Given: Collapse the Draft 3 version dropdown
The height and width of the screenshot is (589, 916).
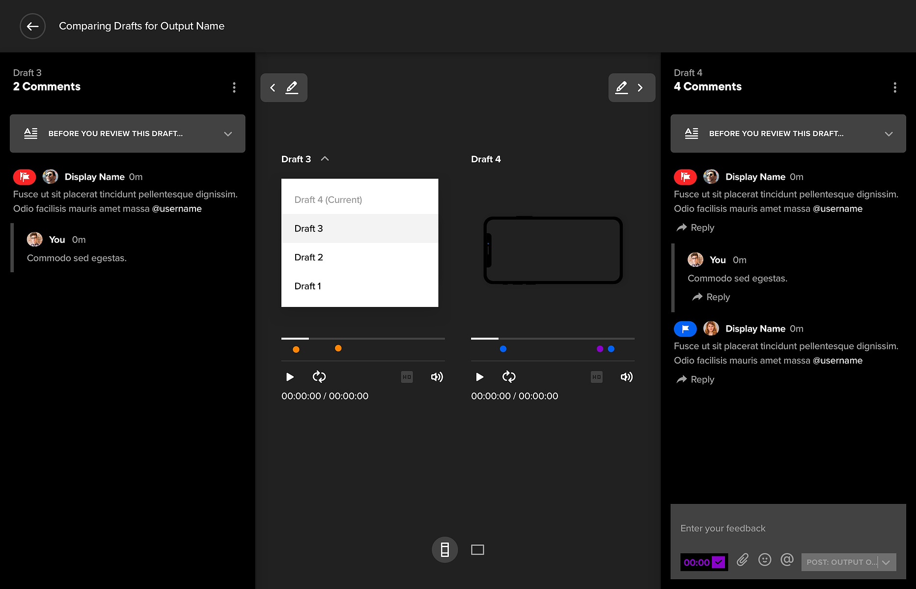Looking at the screenshot, I should coord(325,159).
